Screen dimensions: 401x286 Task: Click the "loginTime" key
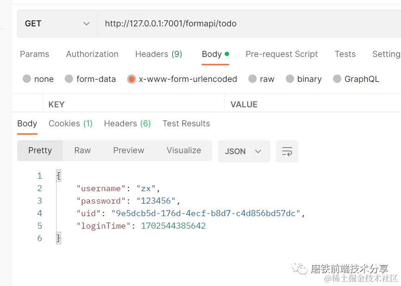pyautogui.click(x=104, y=226)
